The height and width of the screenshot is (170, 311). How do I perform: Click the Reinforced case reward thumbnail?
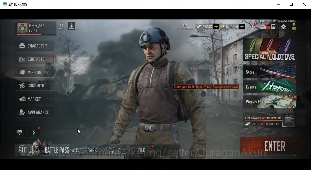click(x=289, y=120)
